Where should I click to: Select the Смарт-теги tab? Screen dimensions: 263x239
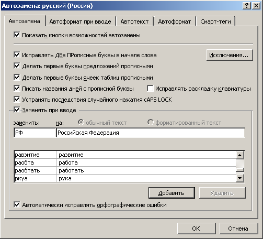pos(215,21)
